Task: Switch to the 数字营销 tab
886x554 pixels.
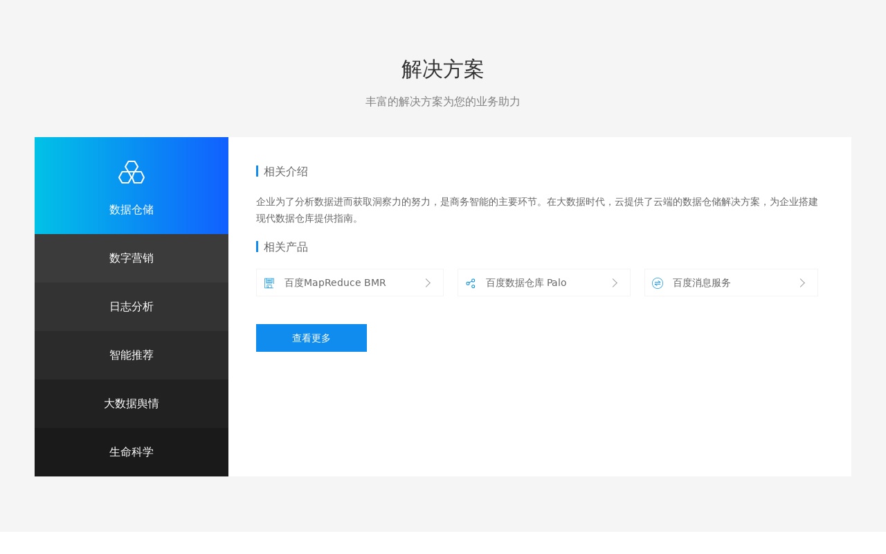Action: (x=132, y=258)
